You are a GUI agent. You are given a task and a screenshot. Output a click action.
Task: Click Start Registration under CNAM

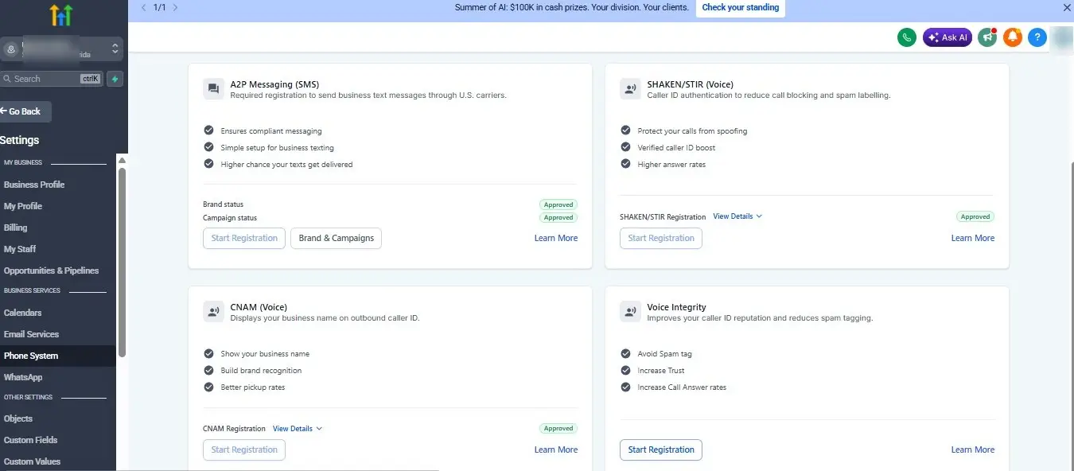pyautogui.click(x=244, y=450)
